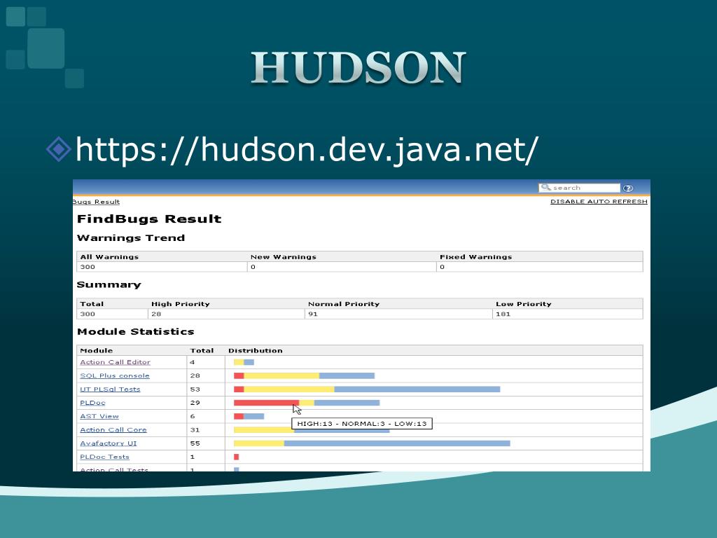
Task: Click red bar for PLDoc Tests
Action: pyautogui.click(x=237, y=457)
